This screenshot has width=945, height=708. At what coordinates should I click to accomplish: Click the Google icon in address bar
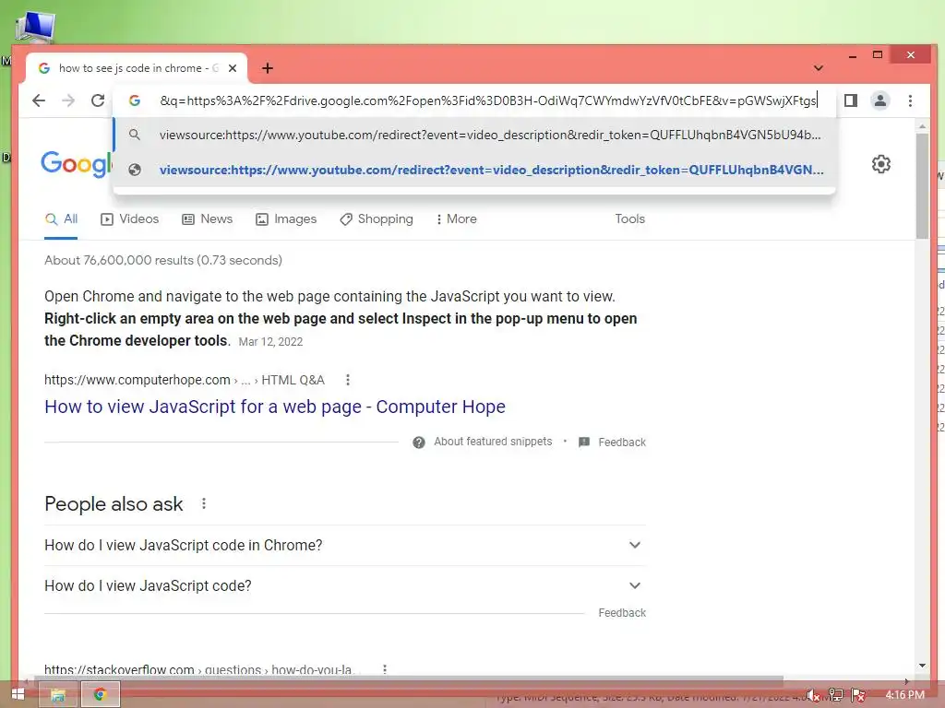pyautogui.click(x=135, y=100)
